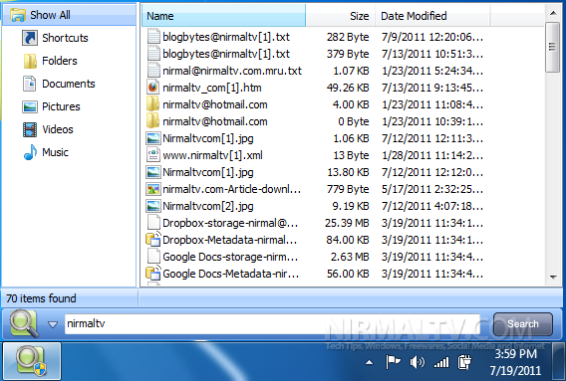Click date 1/28/2011 11:14:2 cell
Viewport: 566px width, 381px height.
click(x=432, y=155)
